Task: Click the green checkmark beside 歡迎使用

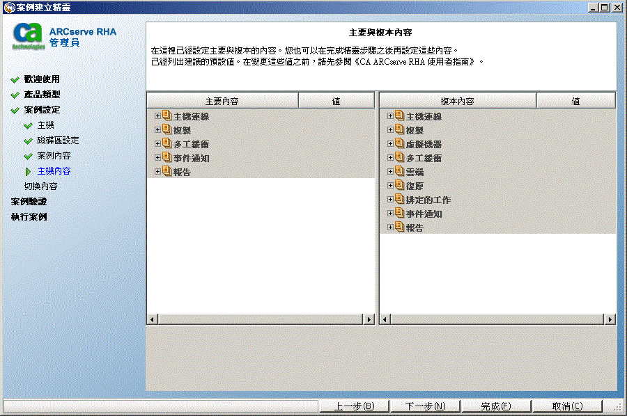Action: click(15, 79)
